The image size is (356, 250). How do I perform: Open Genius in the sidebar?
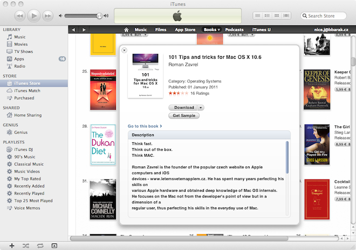pos(34,132)
